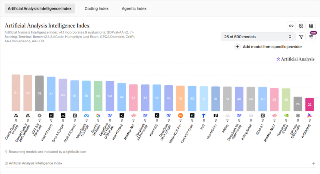This screenshot has height=174, width=320.
Task: Open the 26 of 590 models dropdown
Action: (258, 37)
